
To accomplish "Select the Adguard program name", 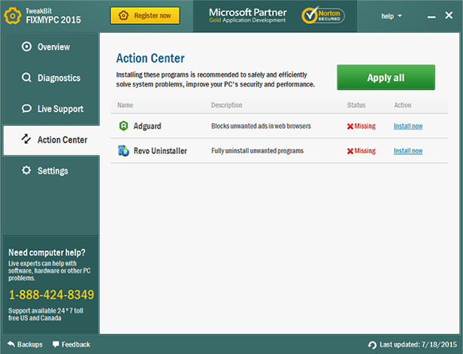I will pyautogui.click(x=147, y=126).
